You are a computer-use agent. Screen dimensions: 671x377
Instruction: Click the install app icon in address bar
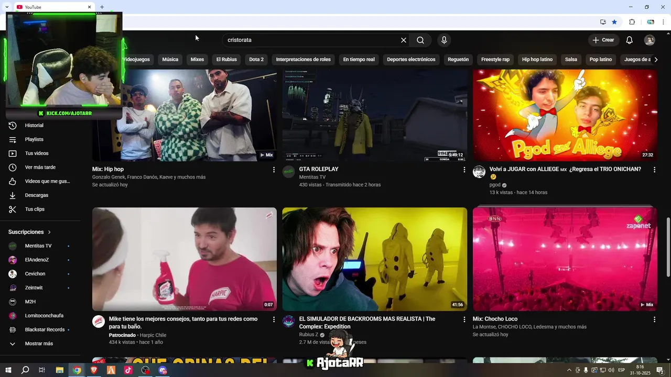(603, 22)
